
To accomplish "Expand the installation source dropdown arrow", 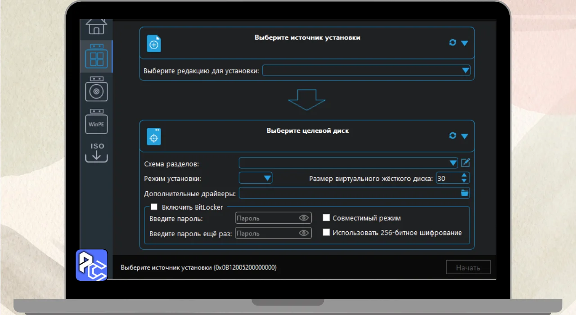I will (x=464, y=43).
